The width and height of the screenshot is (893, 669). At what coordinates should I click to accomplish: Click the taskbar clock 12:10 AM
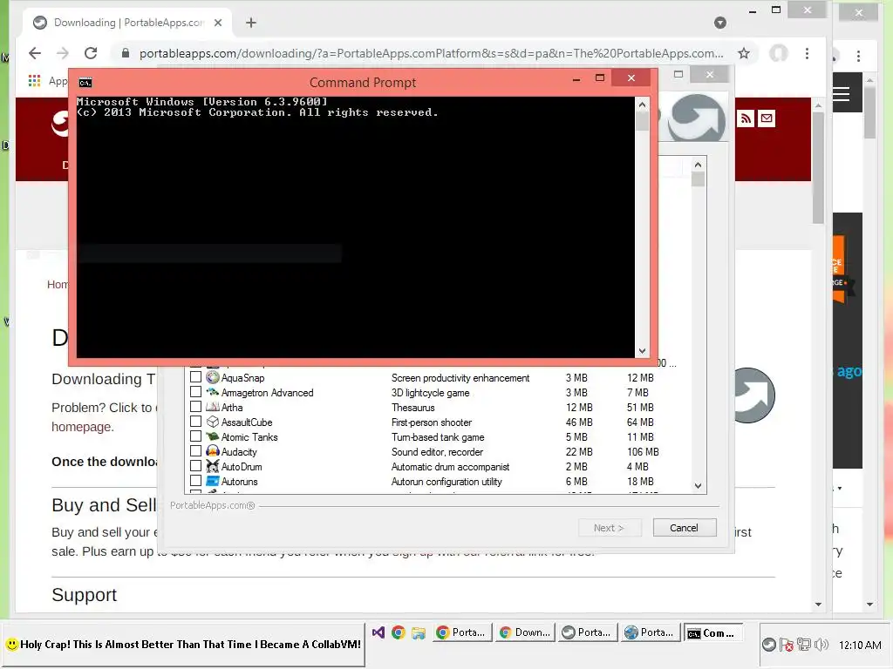tap(860, 645)
